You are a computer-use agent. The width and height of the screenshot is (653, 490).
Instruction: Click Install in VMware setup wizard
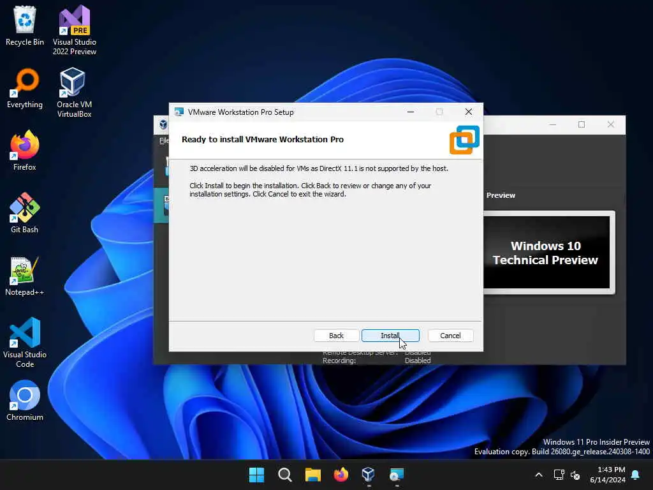coord(390,336)
